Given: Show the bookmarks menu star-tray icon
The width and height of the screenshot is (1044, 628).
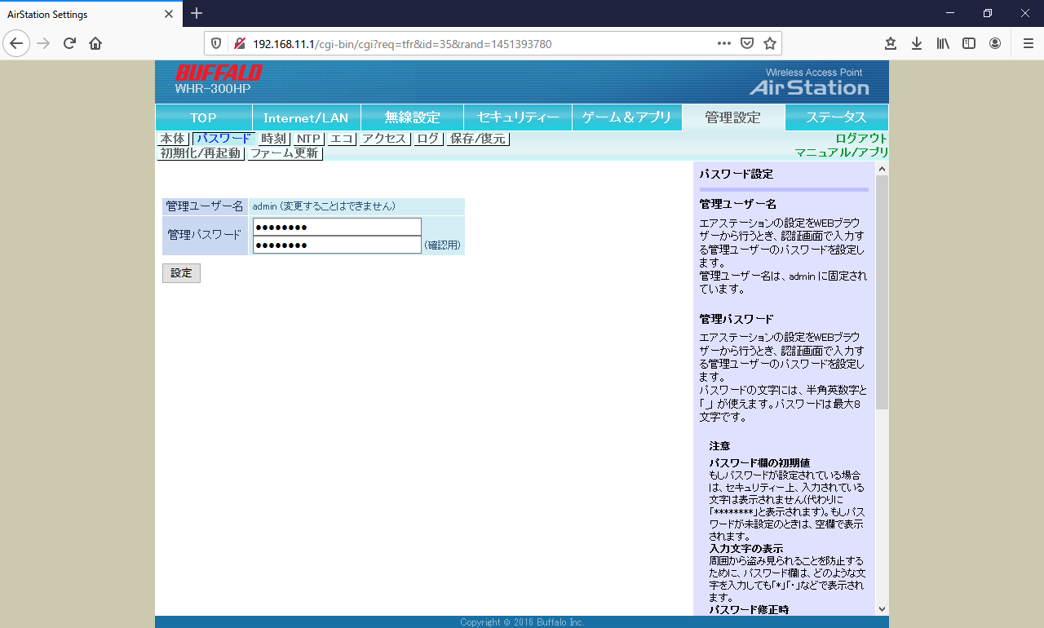Looking at the screenshot, I should coord(891,43).
